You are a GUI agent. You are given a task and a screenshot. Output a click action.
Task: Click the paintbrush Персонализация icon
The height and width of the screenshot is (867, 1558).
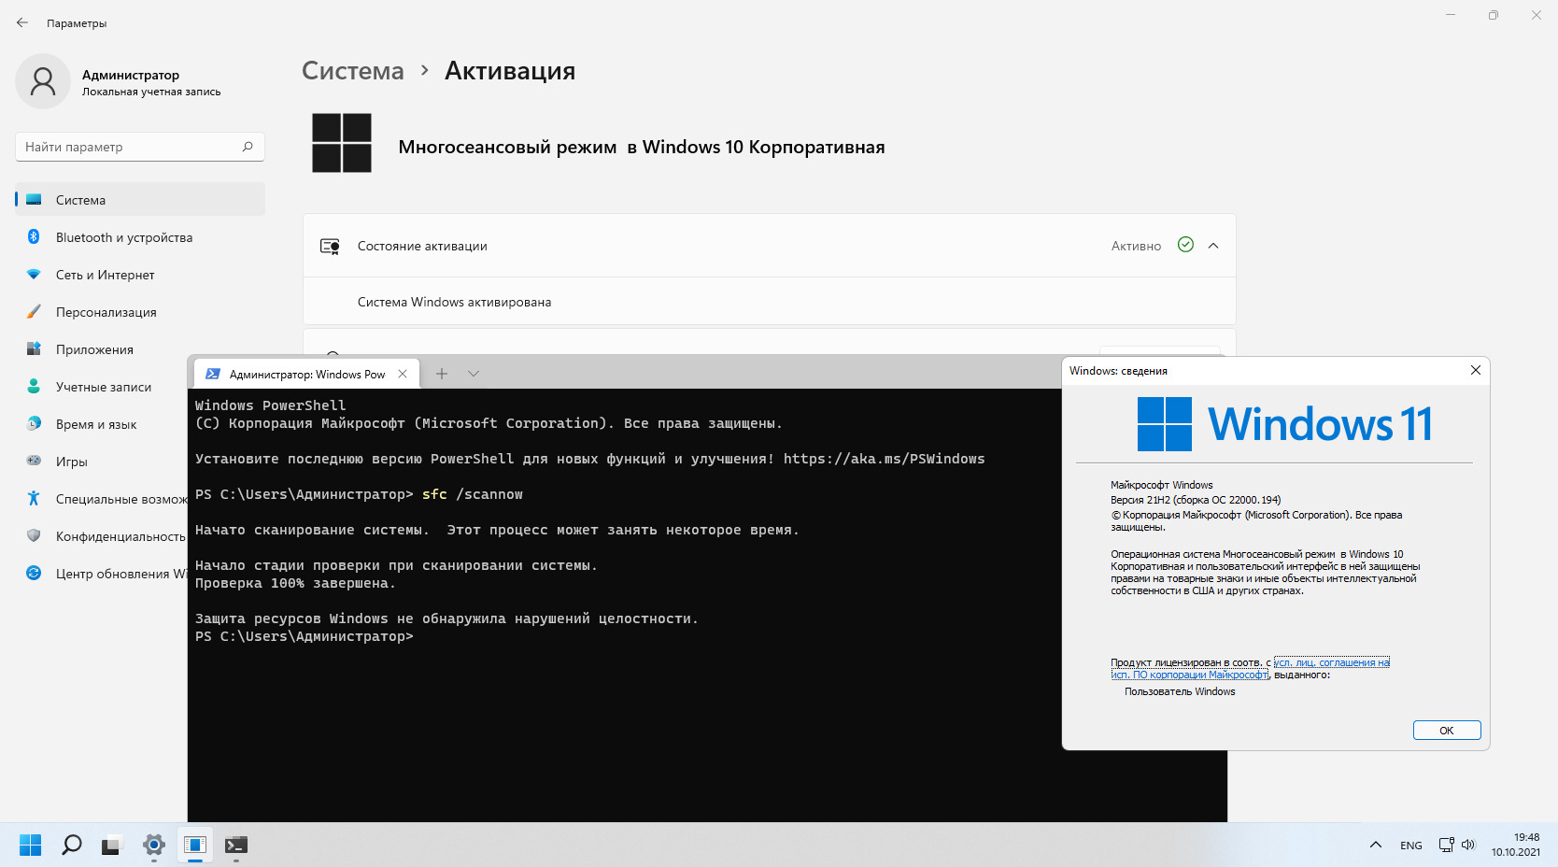point(34,311)
